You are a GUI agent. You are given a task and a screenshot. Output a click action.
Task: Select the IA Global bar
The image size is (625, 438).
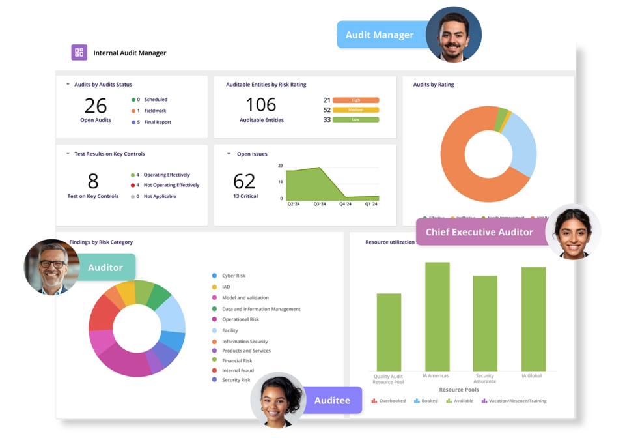pyautogui.click(x=533, y=319)
